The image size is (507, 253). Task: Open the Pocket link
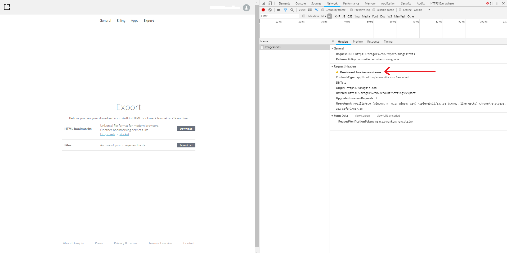click(x=124, y=134)
